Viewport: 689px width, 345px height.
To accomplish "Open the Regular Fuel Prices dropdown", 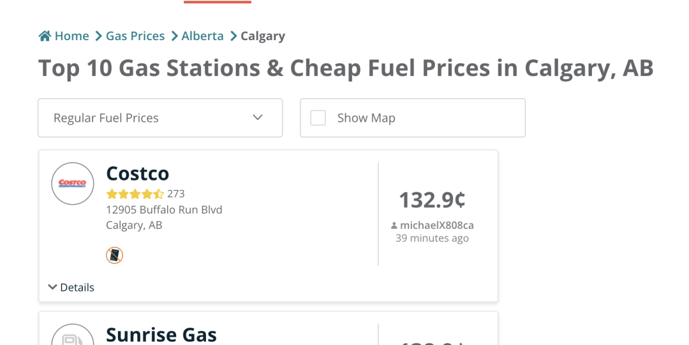I will [x=160, y=118].
